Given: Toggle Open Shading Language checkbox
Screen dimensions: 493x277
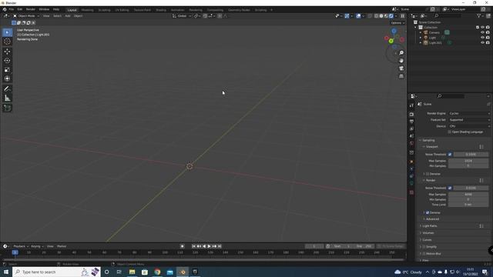Looking at the screenshot, I should pyautogui.click(x=450, y=132).
